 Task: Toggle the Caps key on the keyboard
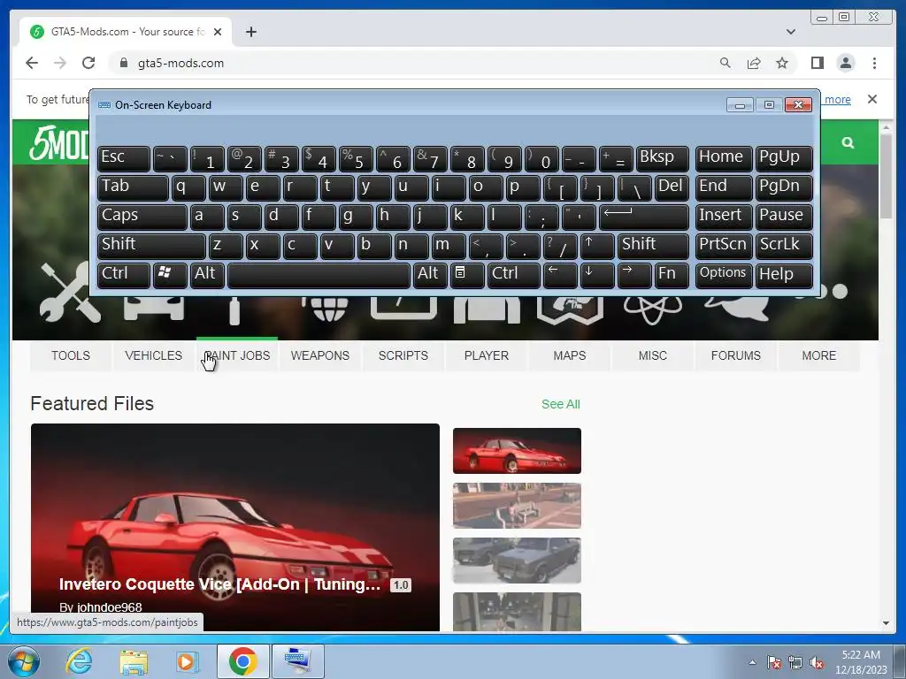pyautogui.click(x=142, y=216)
